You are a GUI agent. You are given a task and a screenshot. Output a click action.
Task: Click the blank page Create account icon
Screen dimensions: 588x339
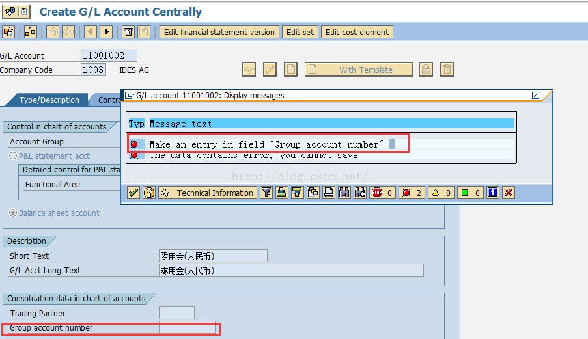[x=290, y=70]
